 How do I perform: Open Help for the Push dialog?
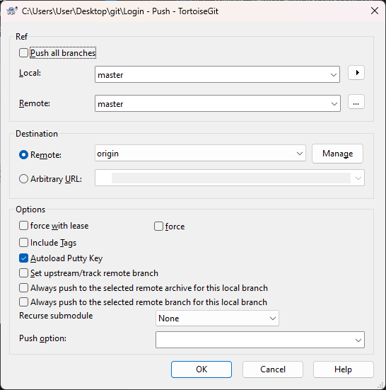coord(344,369)
